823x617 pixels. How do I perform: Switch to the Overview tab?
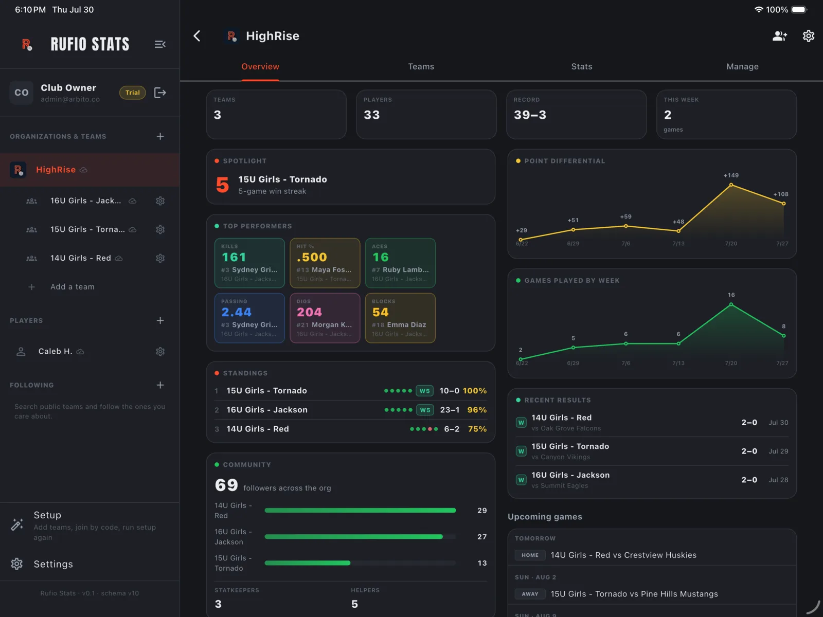pyautogui.click(x=260, y=67)
